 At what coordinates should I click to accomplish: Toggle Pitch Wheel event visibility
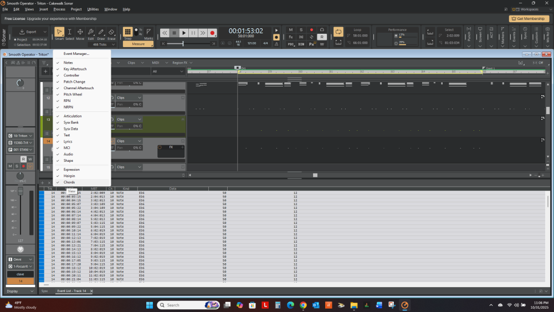pyautogui.click(x=73, y=95)
